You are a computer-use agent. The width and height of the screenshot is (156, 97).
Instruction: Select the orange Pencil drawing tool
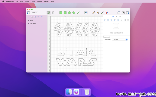tap(94, 13)
